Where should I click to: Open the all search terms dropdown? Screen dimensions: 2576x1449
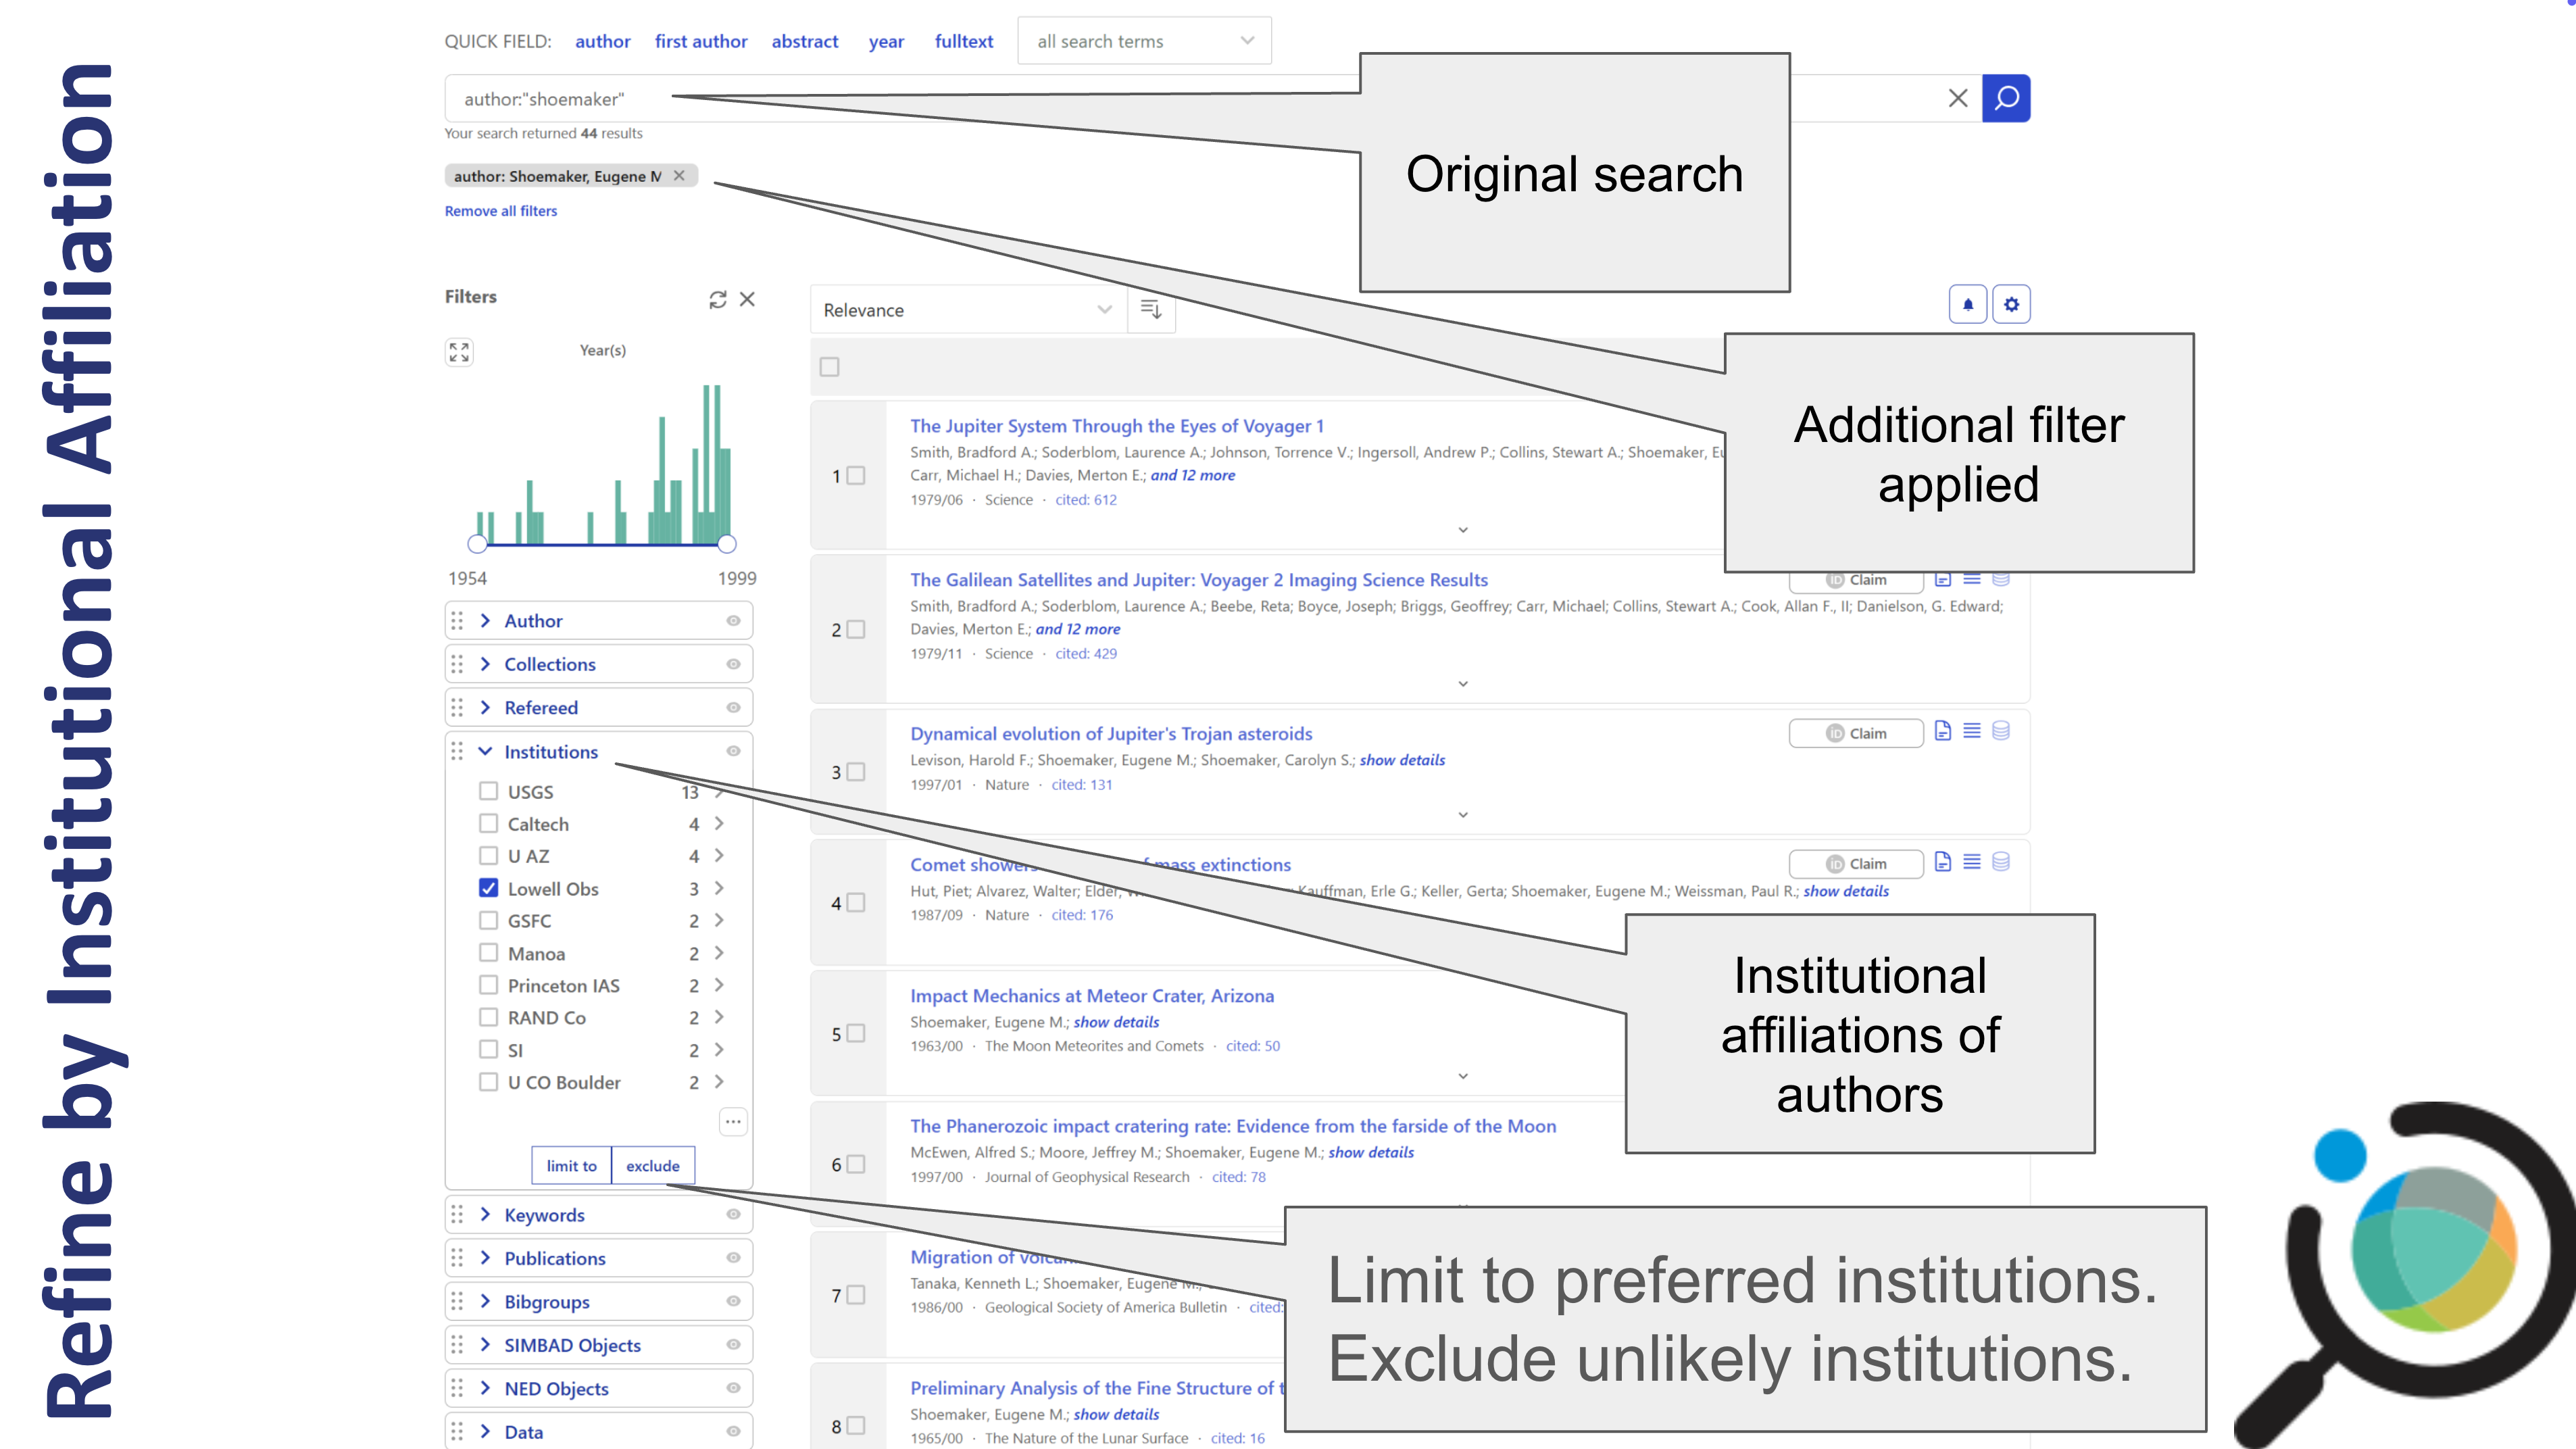(x=1144, y=41)
